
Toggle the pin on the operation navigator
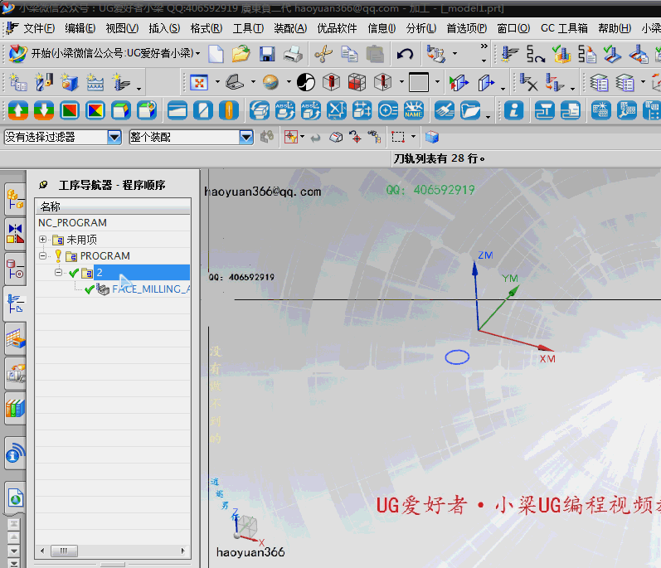tap(43, 185)
